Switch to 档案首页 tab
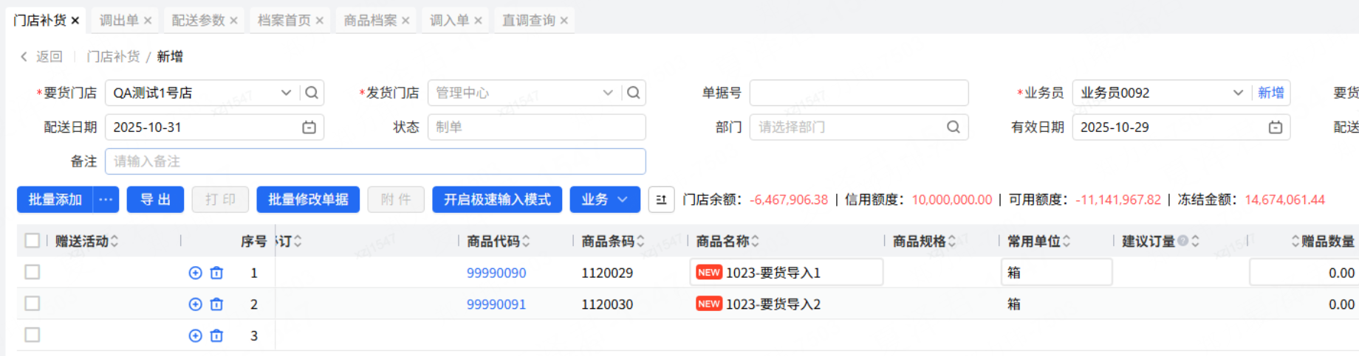 [x=284, y=21]
